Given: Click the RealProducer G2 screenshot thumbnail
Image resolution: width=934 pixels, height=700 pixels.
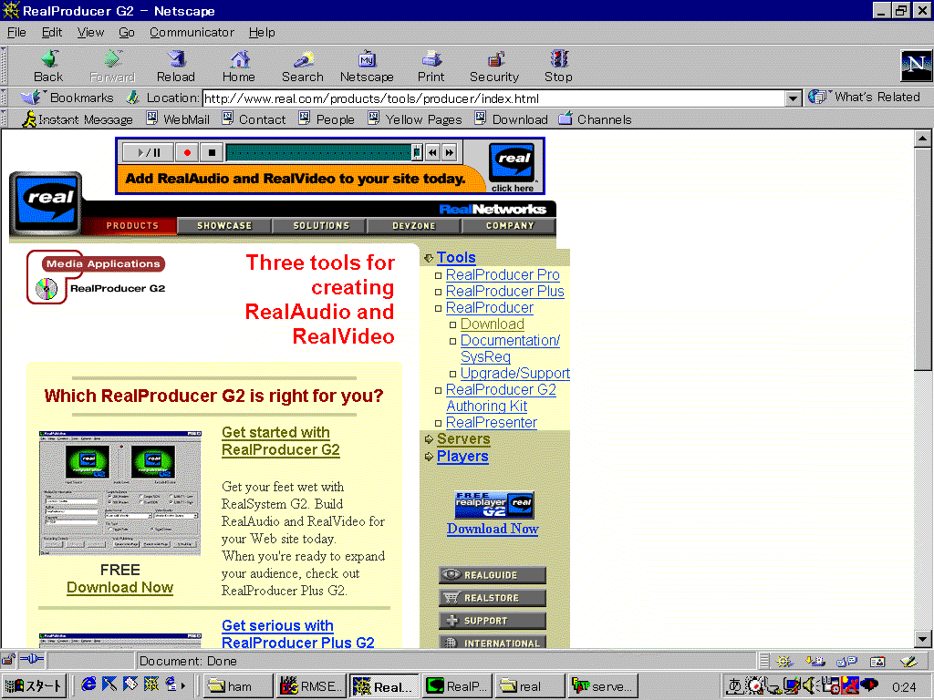Looking at the screenshot, I should click(119, 493).
